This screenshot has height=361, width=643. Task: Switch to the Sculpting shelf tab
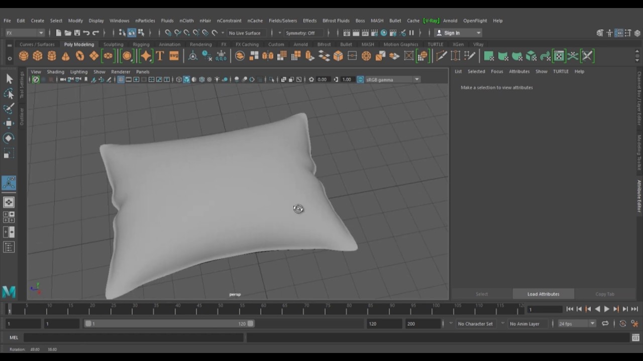[113, 44]
